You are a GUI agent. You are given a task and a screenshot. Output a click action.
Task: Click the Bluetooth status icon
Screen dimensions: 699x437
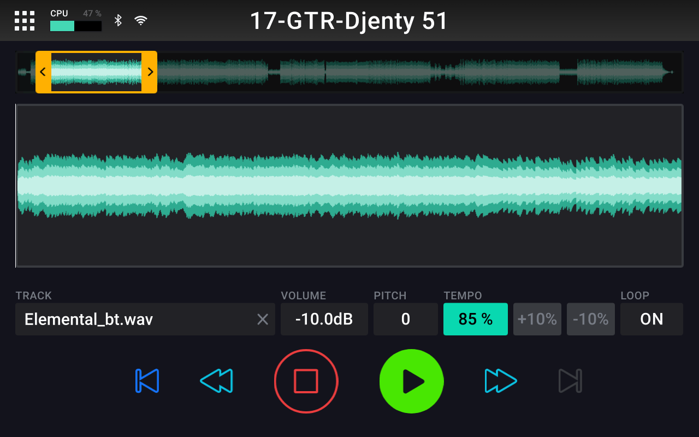118,21
